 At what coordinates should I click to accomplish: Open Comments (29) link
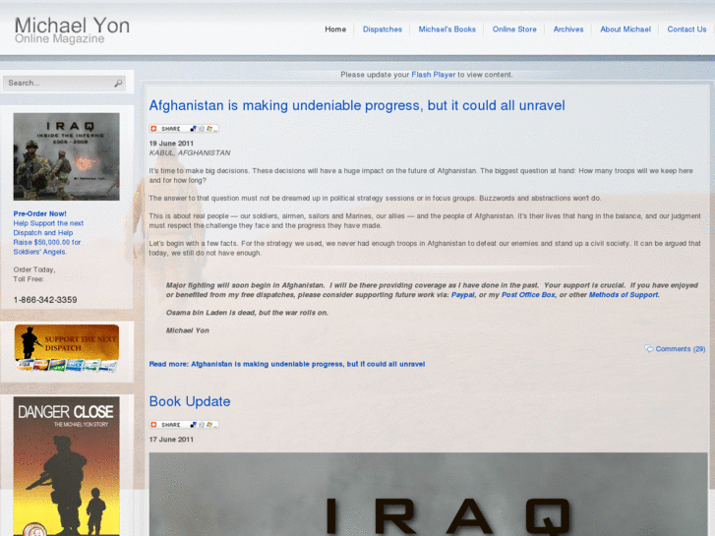point(681,349)
